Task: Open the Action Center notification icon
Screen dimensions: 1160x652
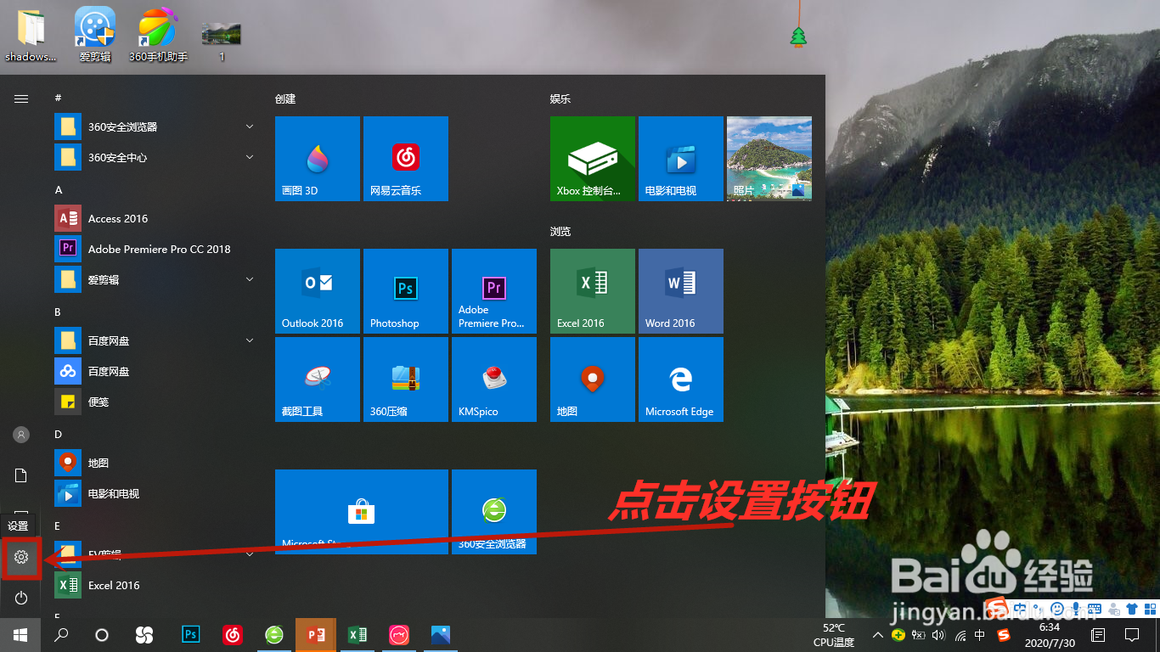Action: coord(1132,634)
